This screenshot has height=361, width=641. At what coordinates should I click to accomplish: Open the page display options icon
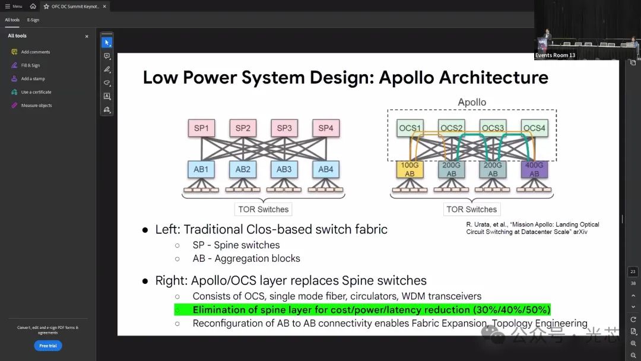coord(633,331)
